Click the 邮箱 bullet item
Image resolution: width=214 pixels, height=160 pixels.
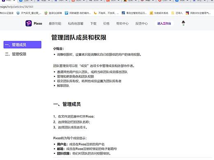pos(87,149)
